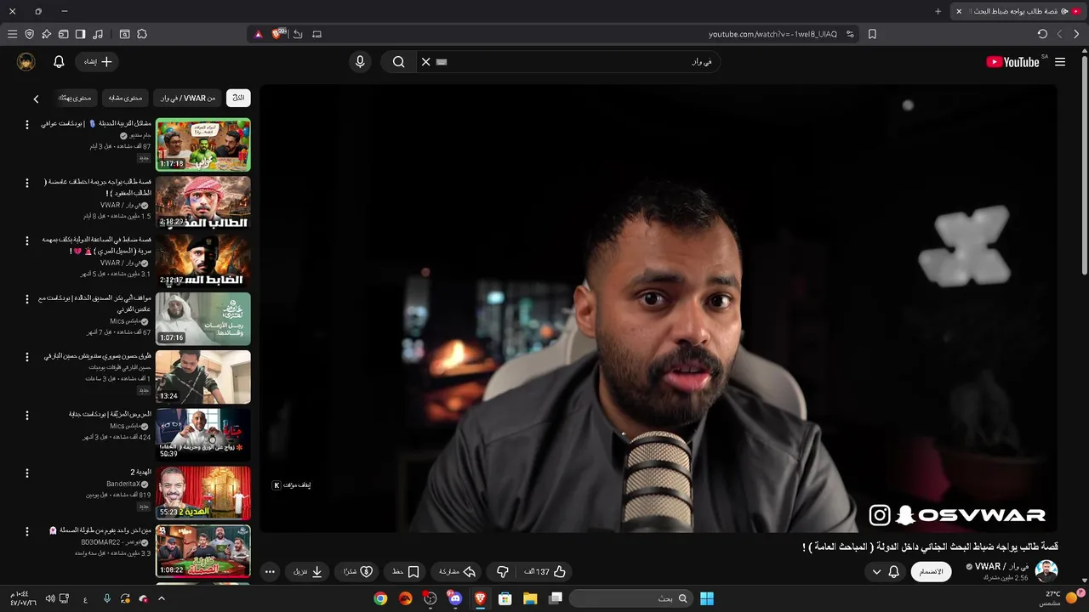Open Discord from the taskbar
This screenshot has width=1089, height=612.
(x=455, y=598)
